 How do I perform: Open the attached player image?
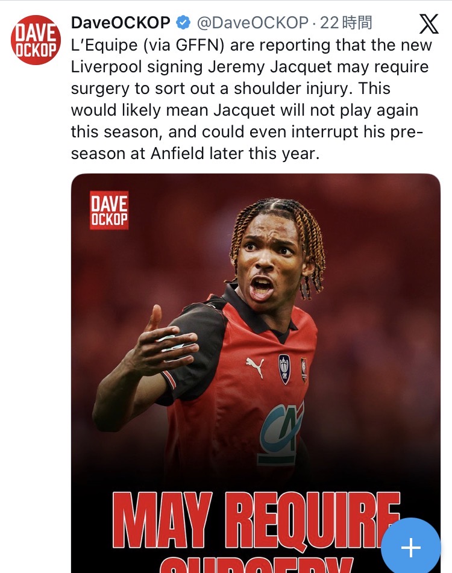point(256,373)
